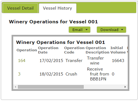The image size is (139, 101).
Task: Click the Operation Code column header
Action: [x=74, y=50]
